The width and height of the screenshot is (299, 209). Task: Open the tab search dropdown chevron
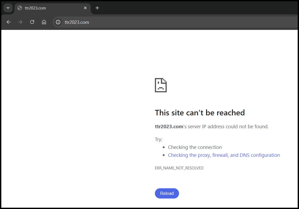click(x=8, y=8)
